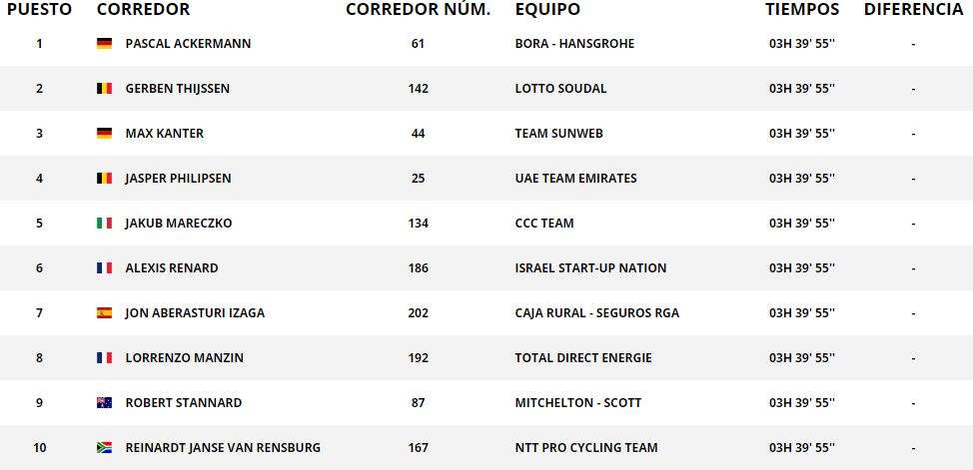973x470 pixels.
Task: Click the South African flag by Reinardt Janse Van Rensburg
Action: click(x=104, y=448)
